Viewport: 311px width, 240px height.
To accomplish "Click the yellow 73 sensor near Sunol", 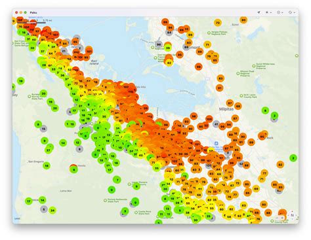I will [x=217, y=22].
